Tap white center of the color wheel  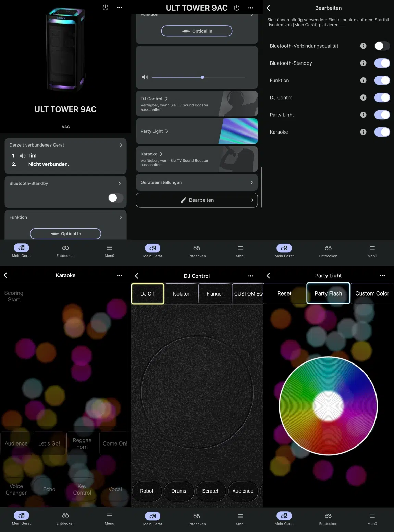click(328, 406)
